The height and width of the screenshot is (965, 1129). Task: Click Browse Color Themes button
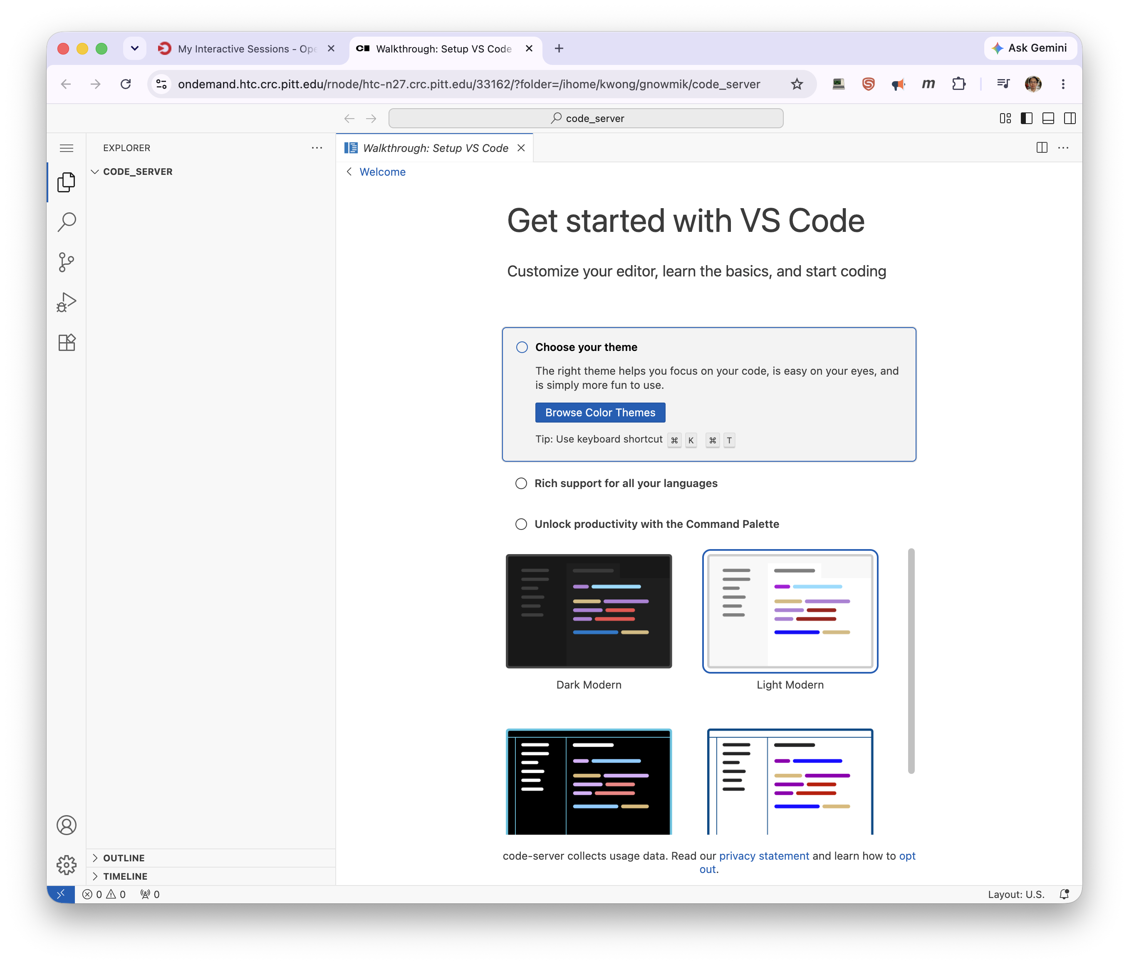point(600,413)
